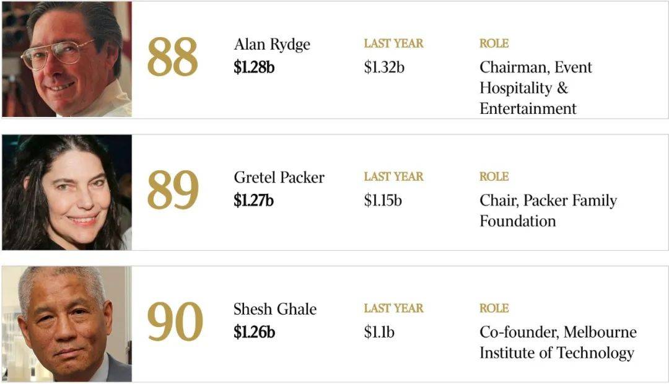669x384 pixels.
Task: Select the Alan Rydge name link
Action: (x=272, y=45)
